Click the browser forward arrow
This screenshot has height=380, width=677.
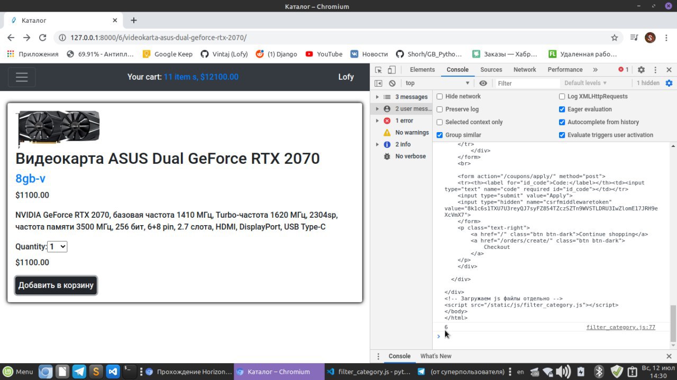pyautogui.click(x=27, y=38)
